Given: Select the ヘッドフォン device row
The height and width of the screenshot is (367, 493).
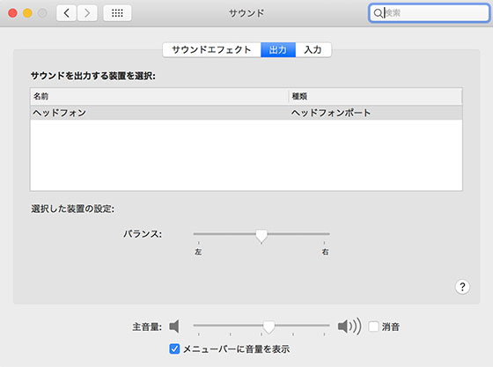Looking at the screenshot, I should (246, 113).
